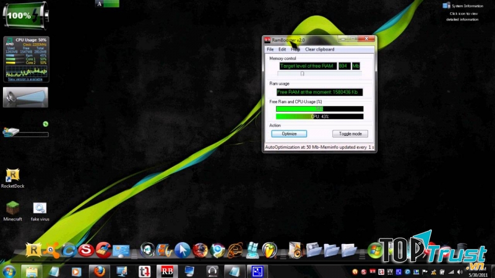Launch Google Chrome from the dock
The image size is (495, 278).
pos(217,250)
